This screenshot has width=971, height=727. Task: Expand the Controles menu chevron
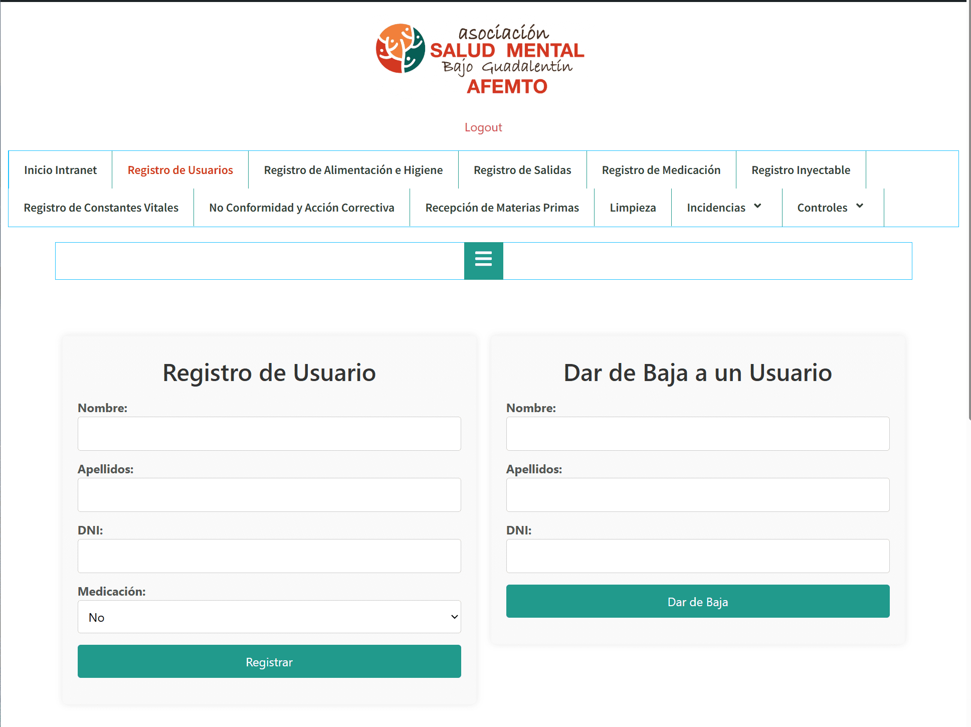click(860, 206)
